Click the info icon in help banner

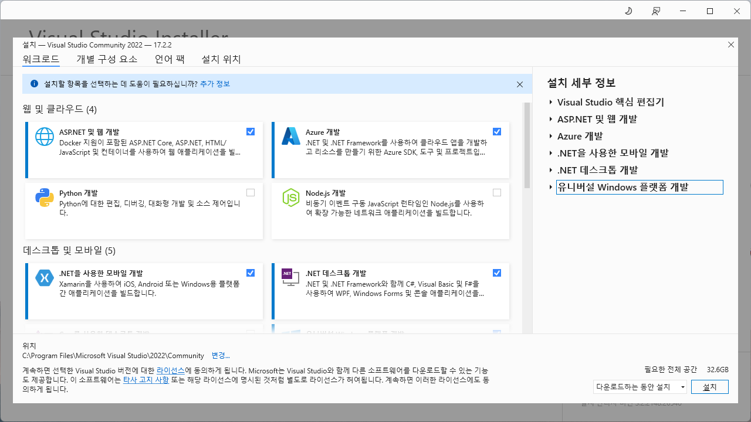coord(34,84)
